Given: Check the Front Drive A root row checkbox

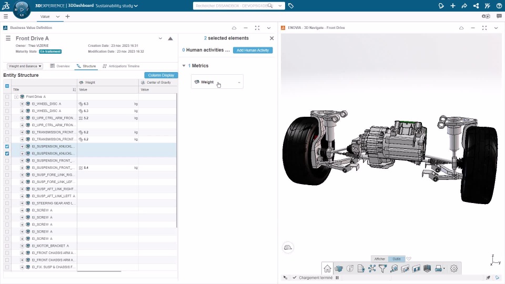Looking at the screenshot, I should coord(7,97).
